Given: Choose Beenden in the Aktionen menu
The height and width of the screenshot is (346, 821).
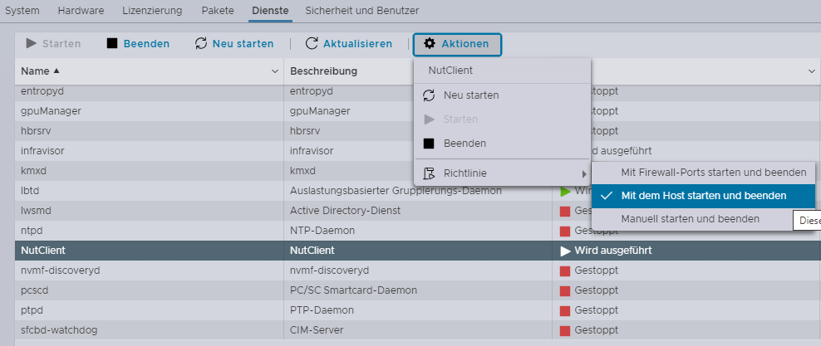Looking at the screenshot, I should pos(502,144).
